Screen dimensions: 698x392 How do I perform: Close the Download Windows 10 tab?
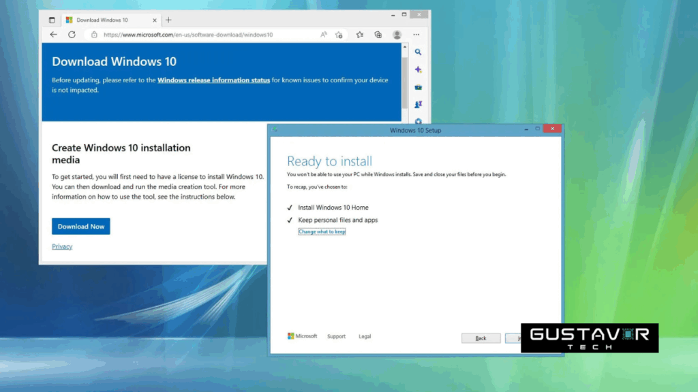point(155,20)
